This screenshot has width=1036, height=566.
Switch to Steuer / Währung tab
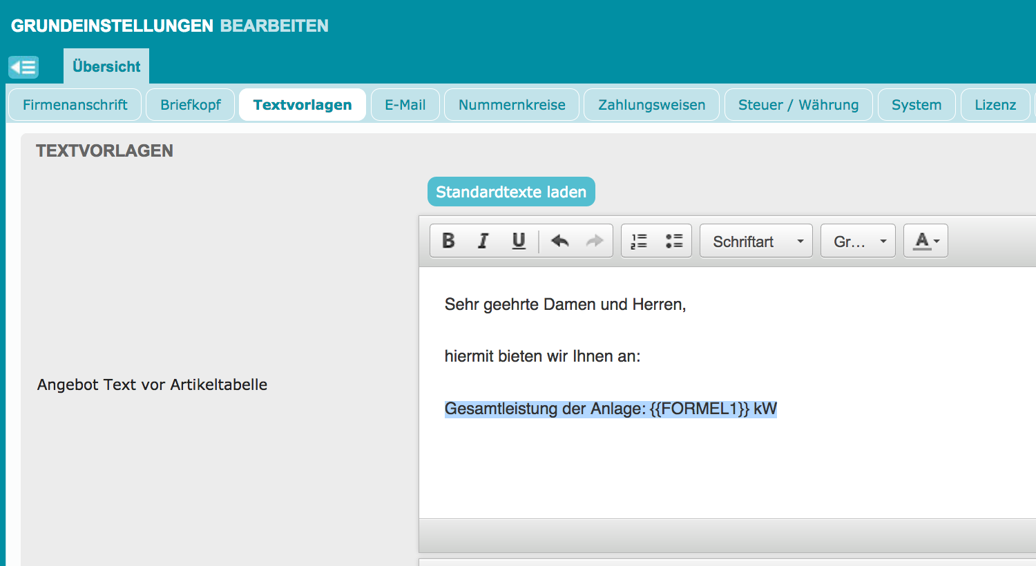pyautogui.click(x=798, y=105)
